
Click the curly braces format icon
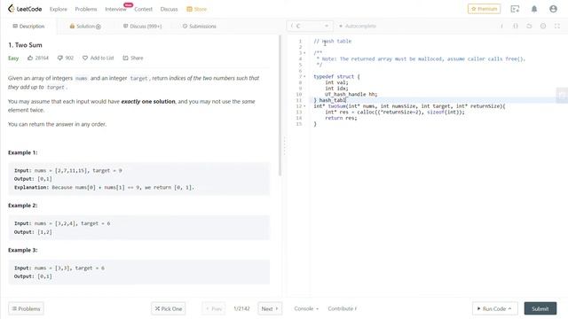point(516,26)
